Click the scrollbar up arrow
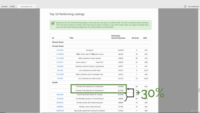Image resolution: width=200 pixels, height=113 pixels. tap(199, 9)
